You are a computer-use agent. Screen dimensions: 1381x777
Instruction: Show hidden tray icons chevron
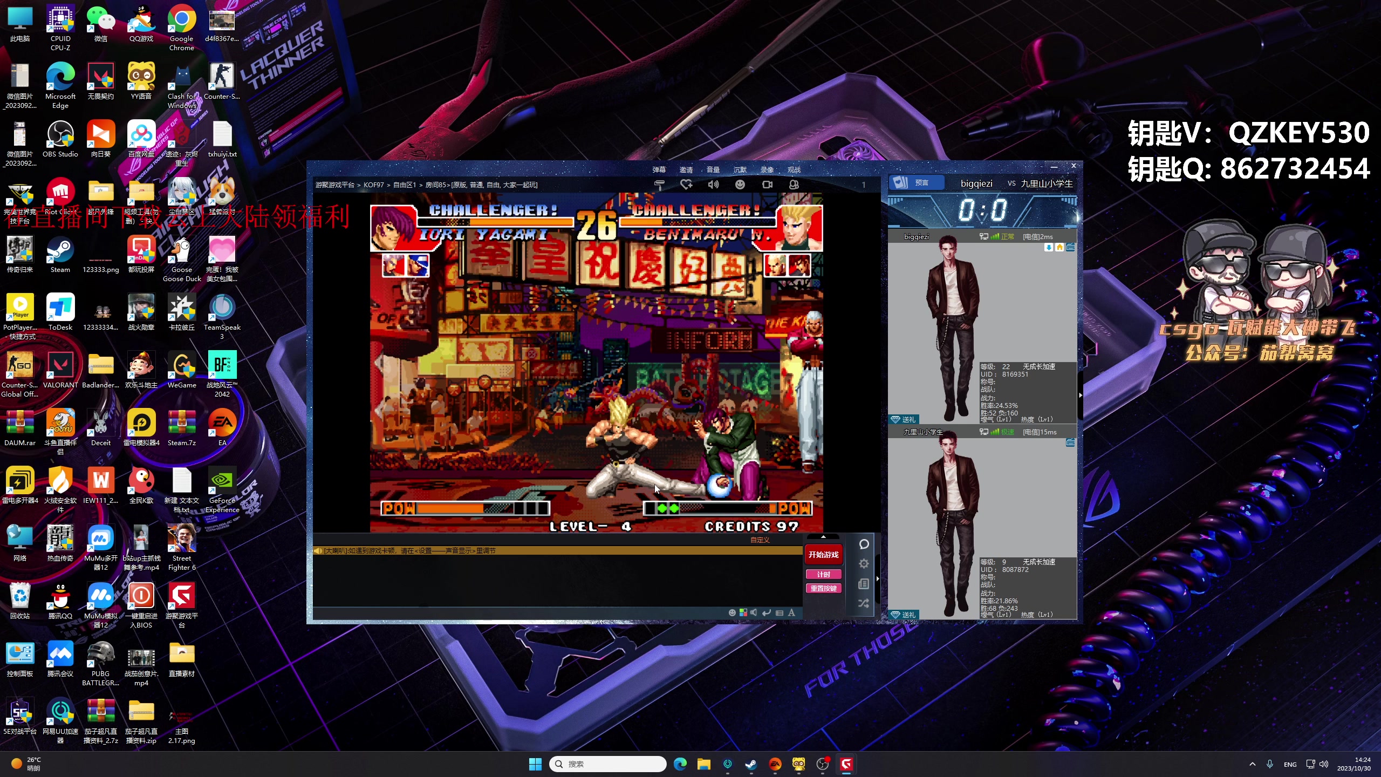(x=1253, y=764)
